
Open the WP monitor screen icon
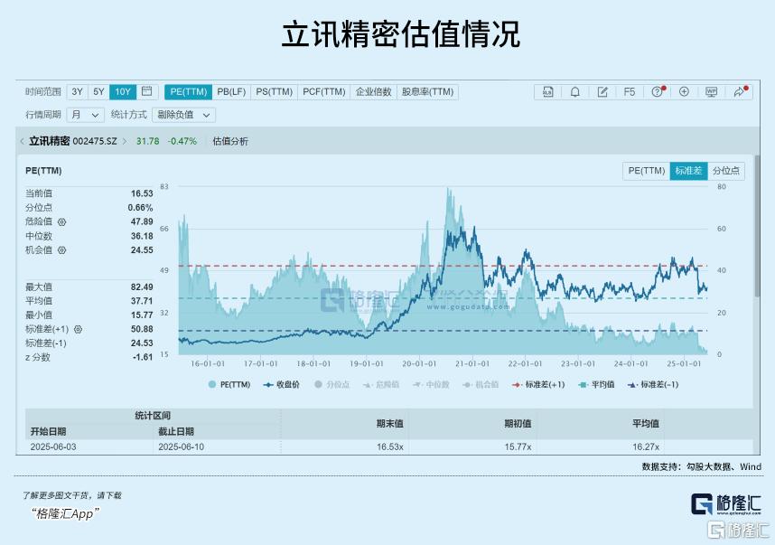pos(711,92)
